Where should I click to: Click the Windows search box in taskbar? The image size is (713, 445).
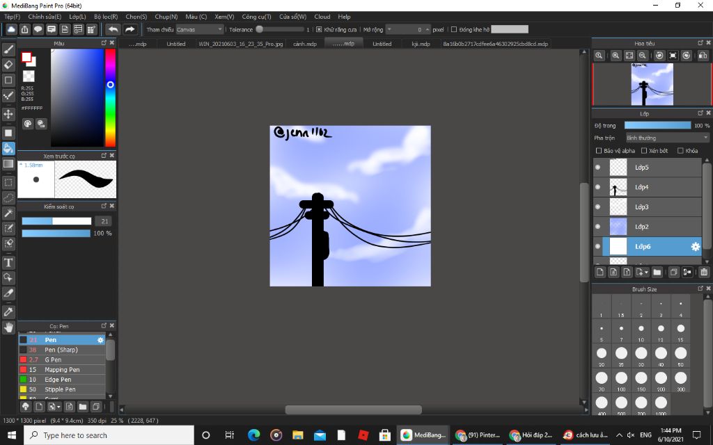click(109, 435)
